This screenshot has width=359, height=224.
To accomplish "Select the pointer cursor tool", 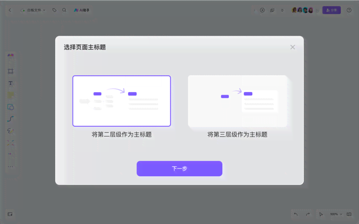I will pos(321,214).
